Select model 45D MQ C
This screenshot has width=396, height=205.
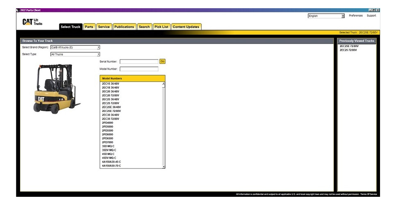pos(108,154)
